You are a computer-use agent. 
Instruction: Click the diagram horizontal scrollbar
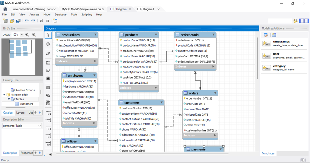[142, 154]
